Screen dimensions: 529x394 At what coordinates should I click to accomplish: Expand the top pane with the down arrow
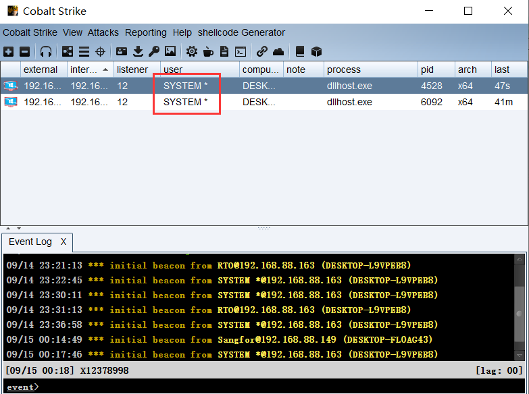[x=19, y=228]
